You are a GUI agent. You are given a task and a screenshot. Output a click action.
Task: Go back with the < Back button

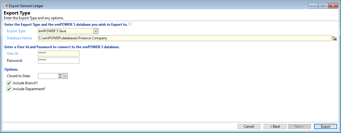(275, 126)
